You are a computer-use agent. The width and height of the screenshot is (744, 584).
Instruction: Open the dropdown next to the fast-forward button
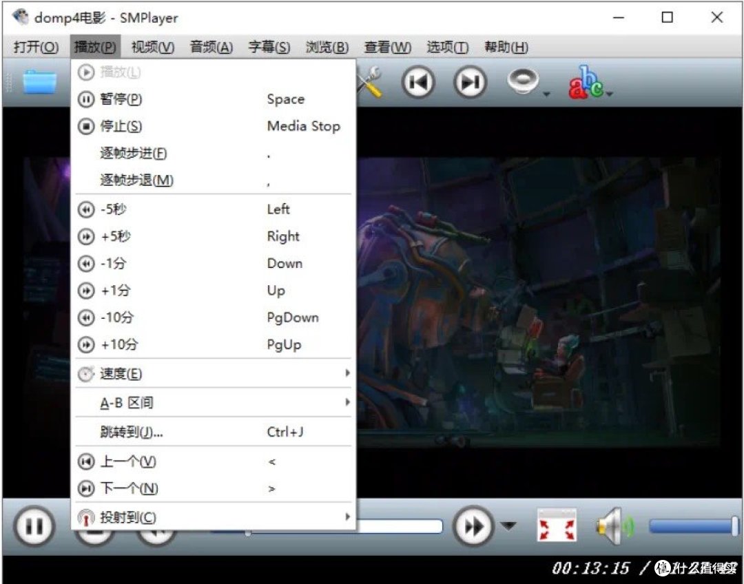point(507,527)
